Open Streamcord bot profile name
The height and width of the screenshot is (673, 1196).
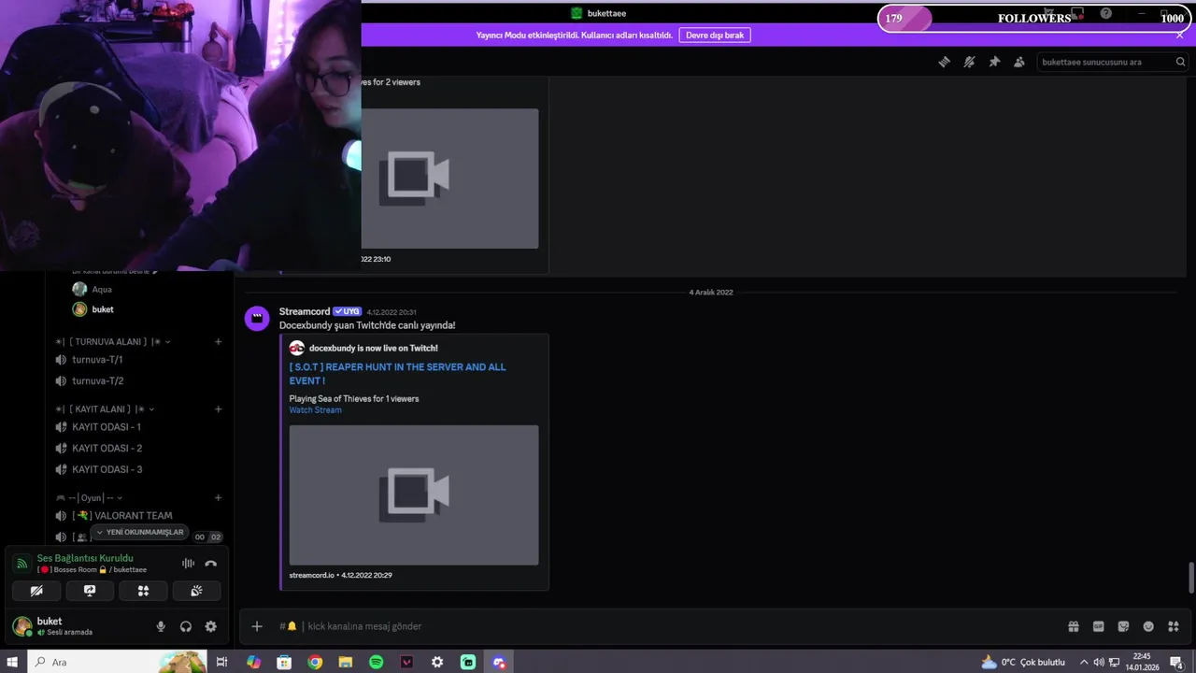(x=305, y=311)
